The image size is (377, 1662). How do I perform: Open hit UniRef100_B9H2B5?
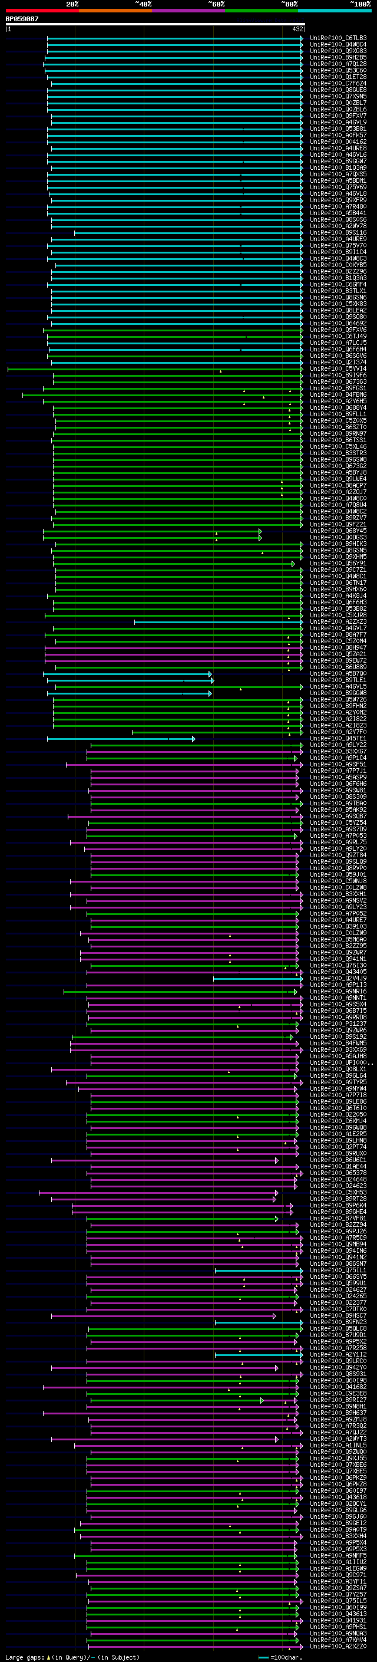pyautogui.click(x=338, y=57)
